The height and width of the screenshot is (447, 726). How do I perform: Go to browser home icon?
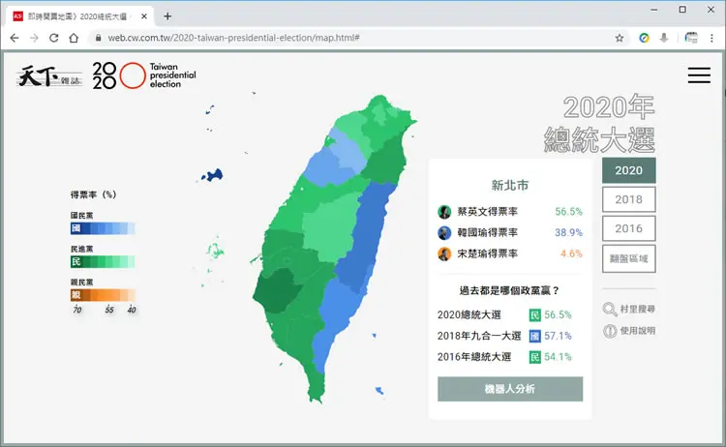point(74,38)
